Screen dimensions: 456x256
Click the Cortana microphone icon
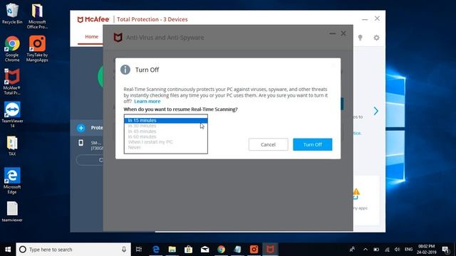click(x=124, y=250)
